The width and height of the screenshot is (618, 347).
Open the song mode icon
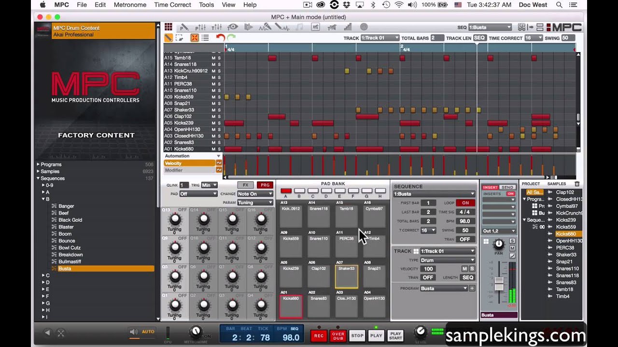[x=249, y=27]
